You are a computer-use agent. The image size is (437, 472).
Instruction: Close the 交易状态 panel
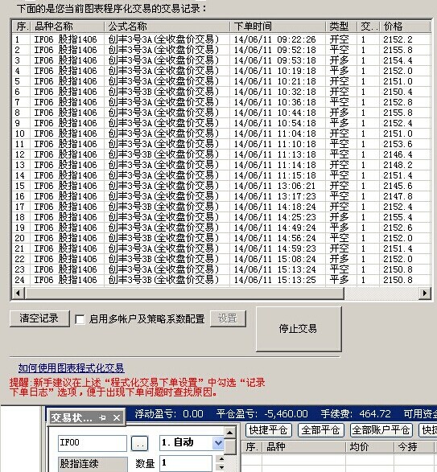[x=117, y=417]
